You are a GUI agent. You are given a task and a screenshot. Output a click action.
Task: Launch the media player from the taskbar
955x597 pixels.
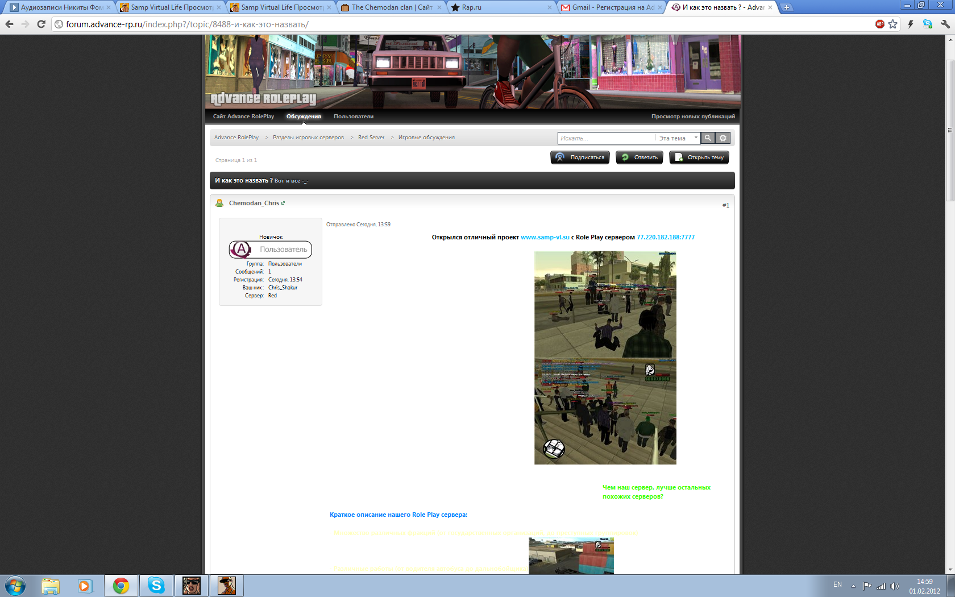[x=85, y=586]
